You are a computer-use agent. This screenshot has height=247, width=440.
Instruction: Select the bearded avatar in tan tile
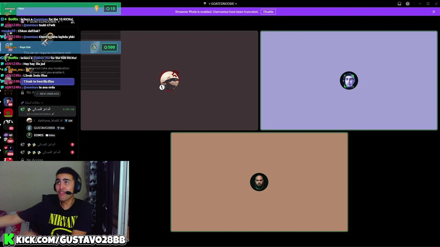tap(259, 182)
